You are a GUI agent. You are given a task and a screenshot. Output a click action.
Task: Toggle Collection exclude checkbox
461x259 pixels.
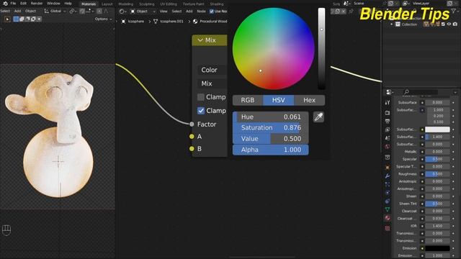pos(443,24)
